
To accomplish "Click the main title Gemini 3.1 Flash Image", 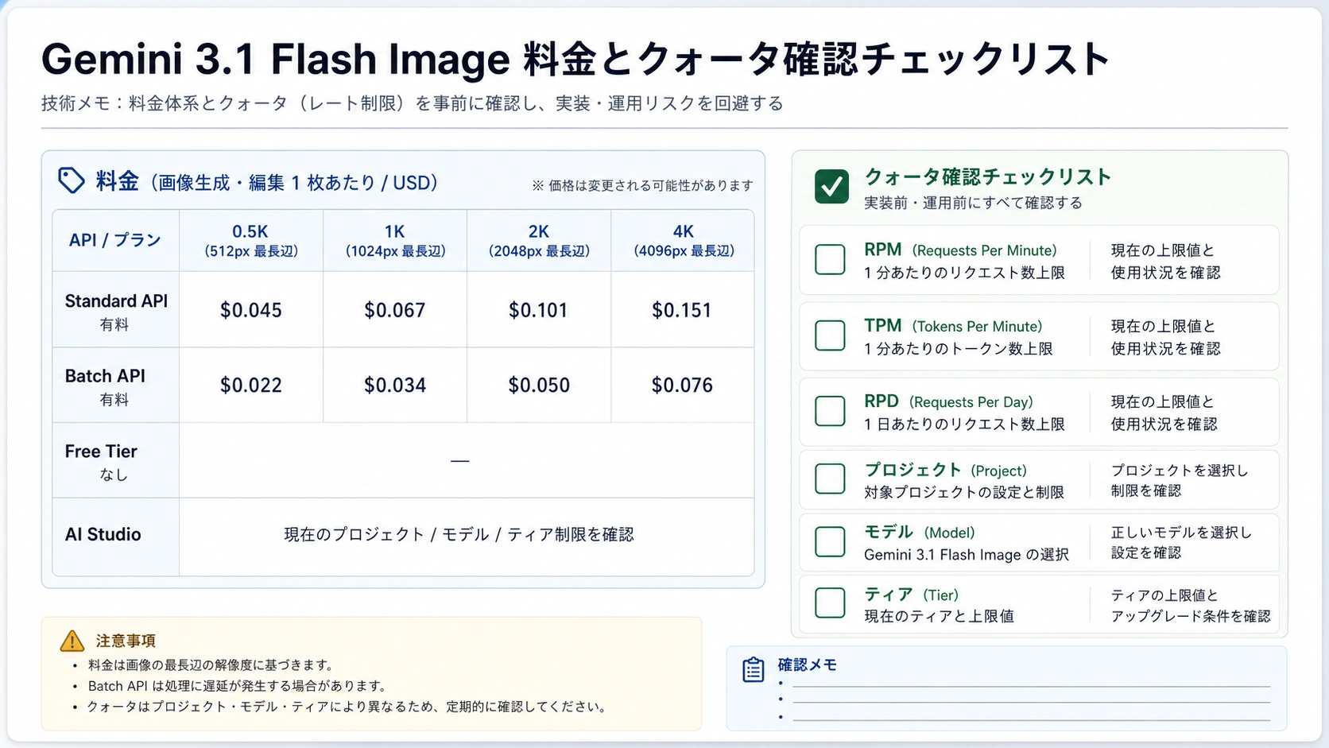I will 276,59.
